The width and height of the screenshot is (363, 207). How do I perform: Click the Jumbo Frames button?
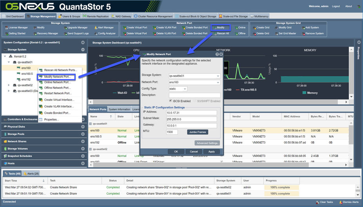point(198,132)
